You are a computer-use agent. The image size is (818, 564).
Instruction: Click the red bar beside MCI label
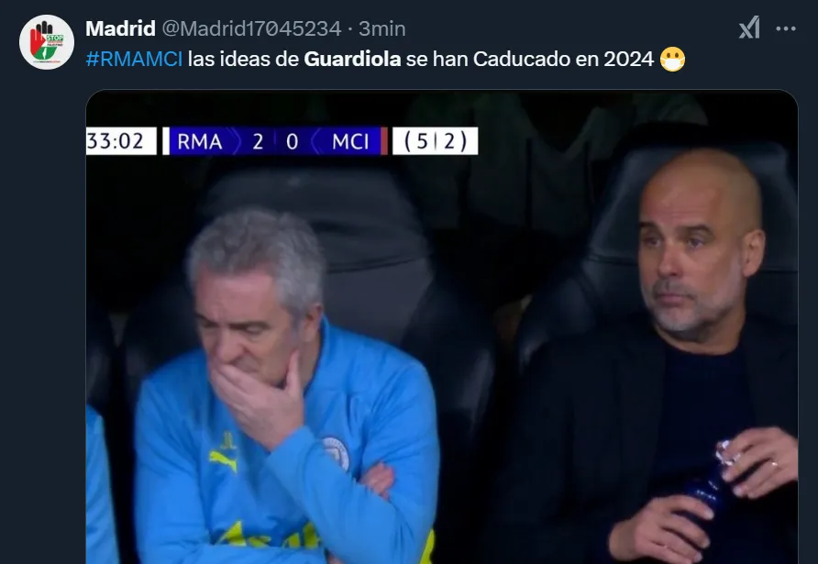pyautogui.click(x=384, y=141)
